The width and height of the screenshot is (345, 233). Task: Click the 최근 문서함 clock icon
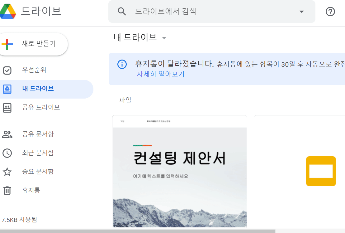(x=7, y=153)
